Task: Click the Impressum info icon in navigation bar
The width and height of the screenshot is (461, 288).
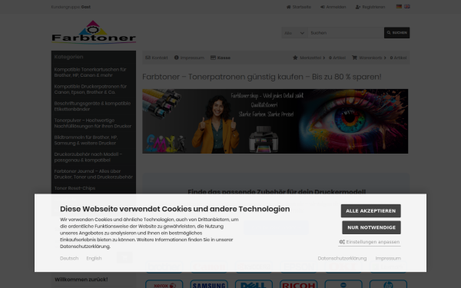Action: tap(177, 58)
